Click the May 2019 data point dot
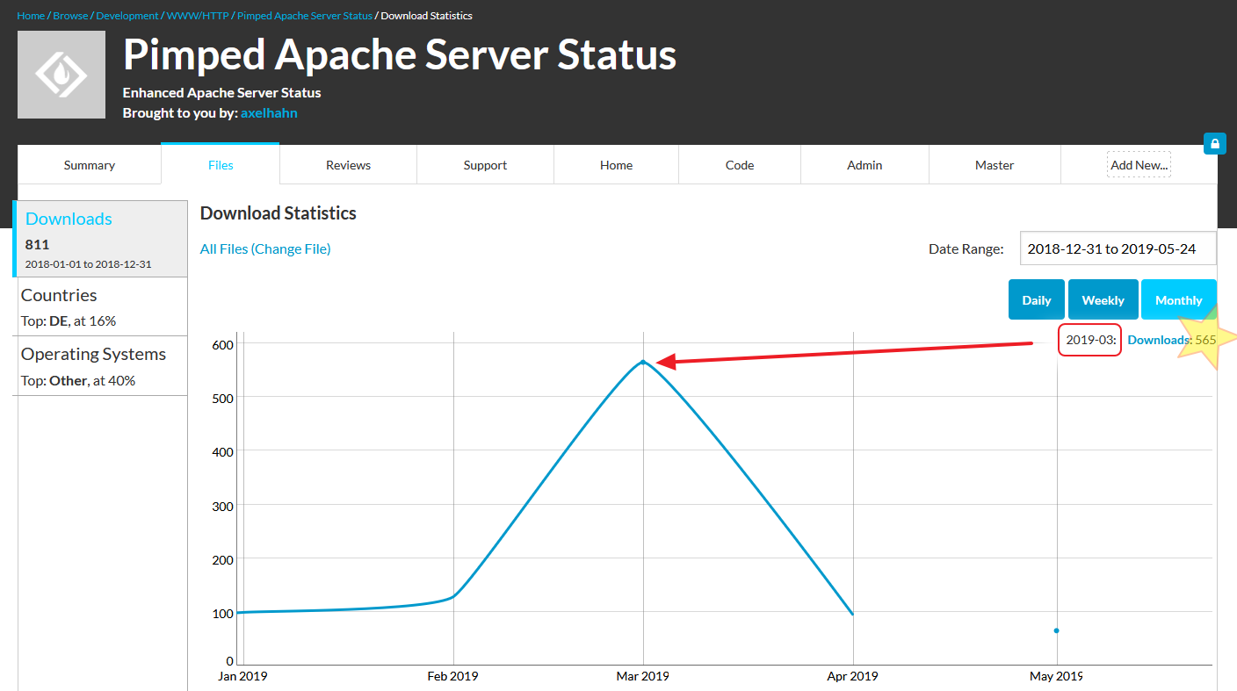This screenshot has height=691, width=1237. [1056, 630]
